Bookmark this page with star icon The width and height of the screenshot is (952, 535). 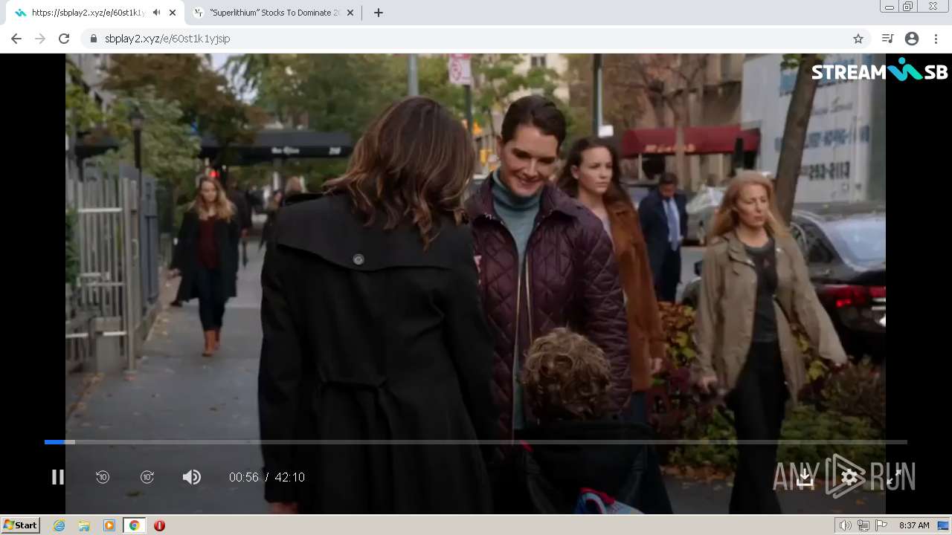(x=858, y=39)
